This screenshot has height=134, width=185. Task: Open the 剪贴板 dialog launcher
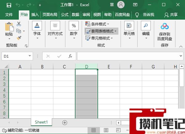coord(26,46)
